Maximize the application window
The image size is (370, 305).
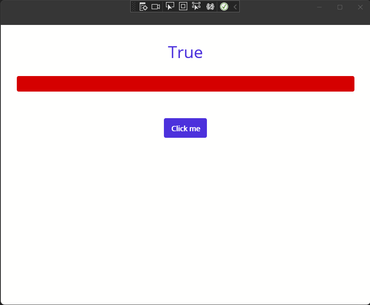click(339, 7)
